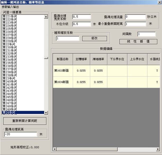Click the 水位分级 input field
162x155 pixels.
(x=81, y=24)
